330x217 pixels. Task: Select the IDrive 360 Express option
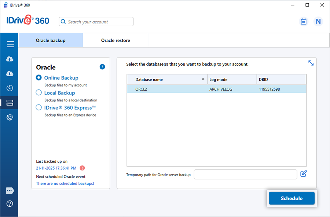39,108
